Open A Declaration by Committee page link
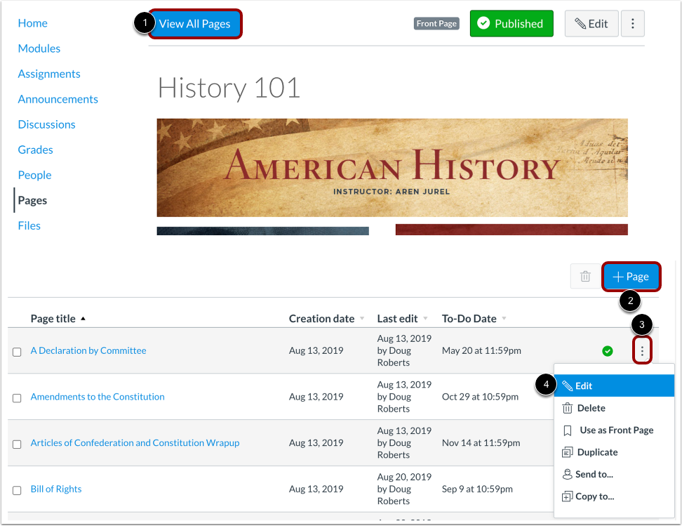This screenshot has width=682, height=526. pos(88,350)
